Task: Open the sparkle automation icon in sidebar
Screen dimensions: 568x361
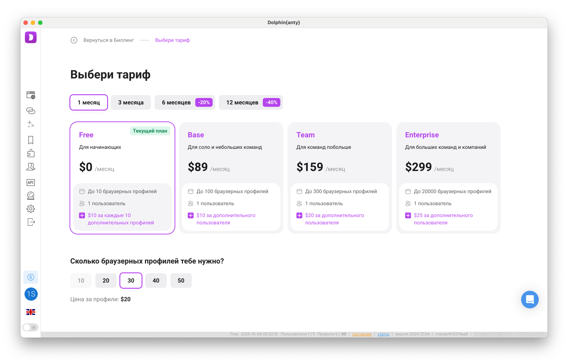Action: [31, 124]
